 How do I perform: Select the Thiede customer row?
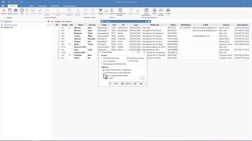coord(152,58)
